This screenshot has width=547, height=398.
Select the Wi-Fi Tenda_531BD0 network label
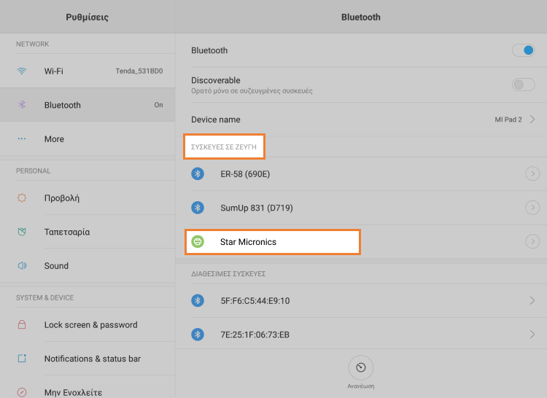139,71
